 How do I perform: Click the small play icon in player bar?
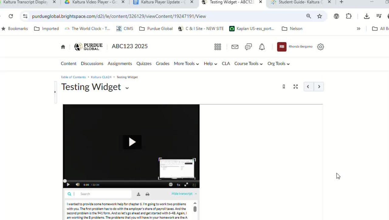[68, 184]
